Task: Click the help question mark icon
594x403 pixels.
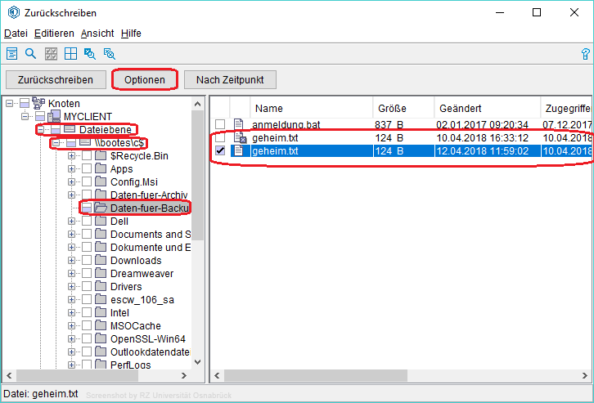Action: tap(585, 54)
